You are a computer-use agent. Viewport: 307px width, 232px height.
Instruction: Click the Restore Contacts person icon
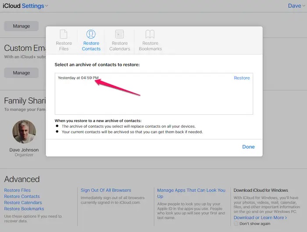(x=91, y=34)
